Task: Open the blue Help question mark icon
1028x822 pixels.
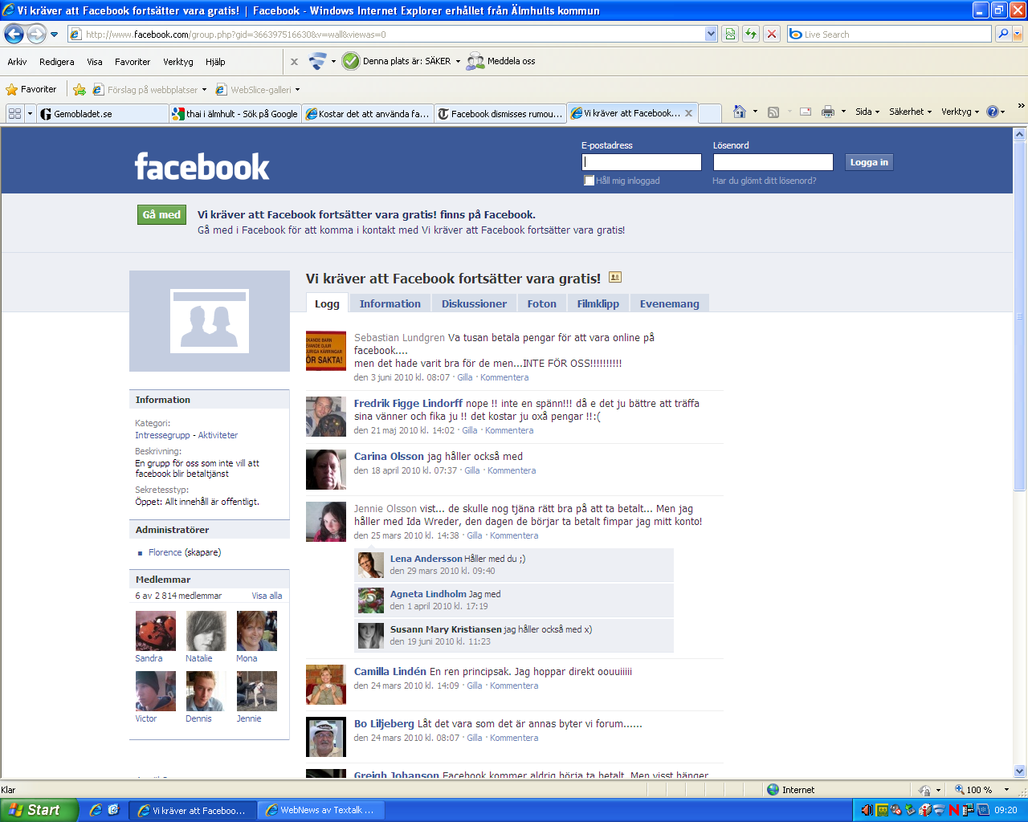Action: (x=993, y=112)
